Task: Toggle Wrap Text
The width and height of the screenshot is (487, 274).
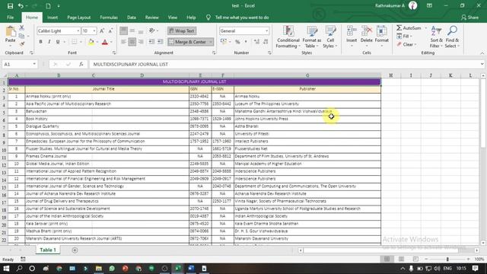Action: [182, 30]
